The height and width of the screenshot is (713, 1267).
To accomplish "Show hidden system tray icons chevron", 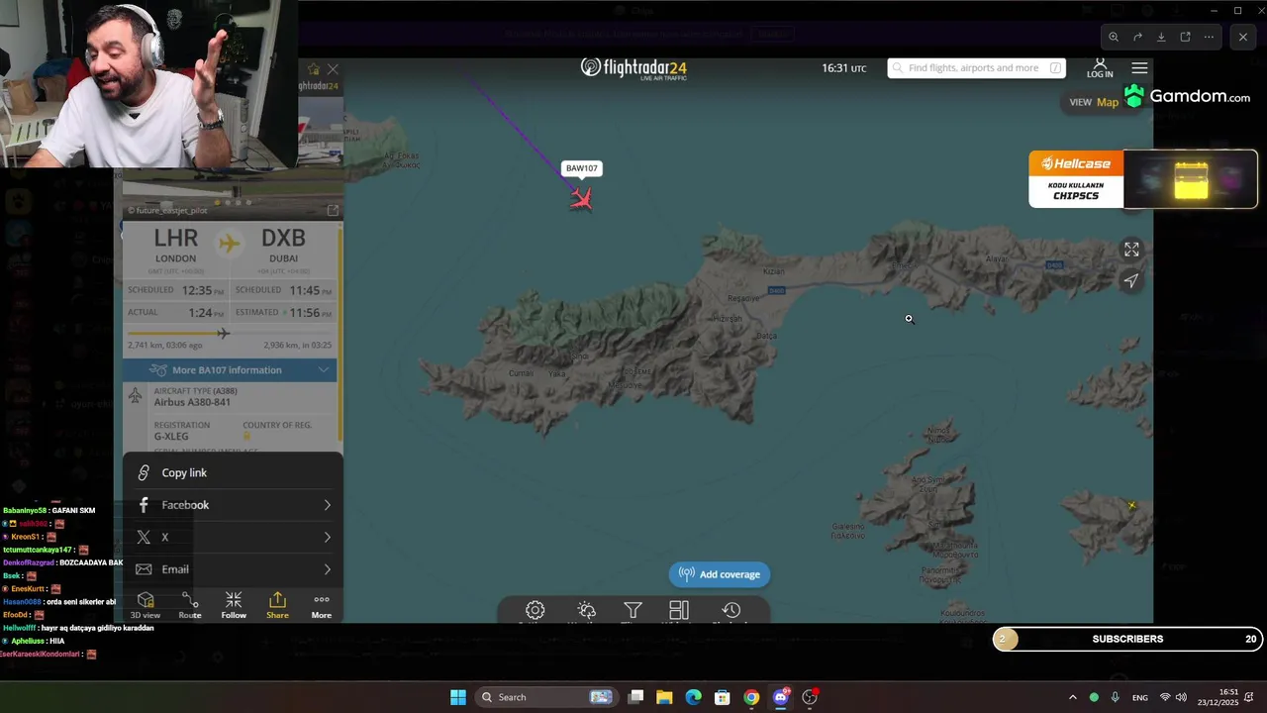I will tap(1072, 697).
